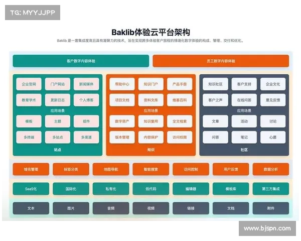Viewport: 301px width, 241px height.
Task: Select the 第三方集成 teal button
Action: click(271, 189)
